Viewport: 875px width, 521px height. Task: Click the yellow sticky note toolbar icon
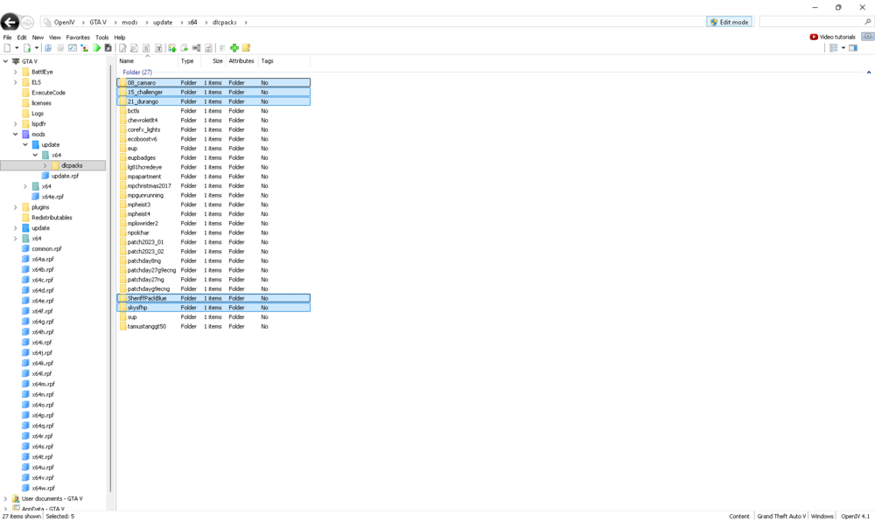point(246,48)
